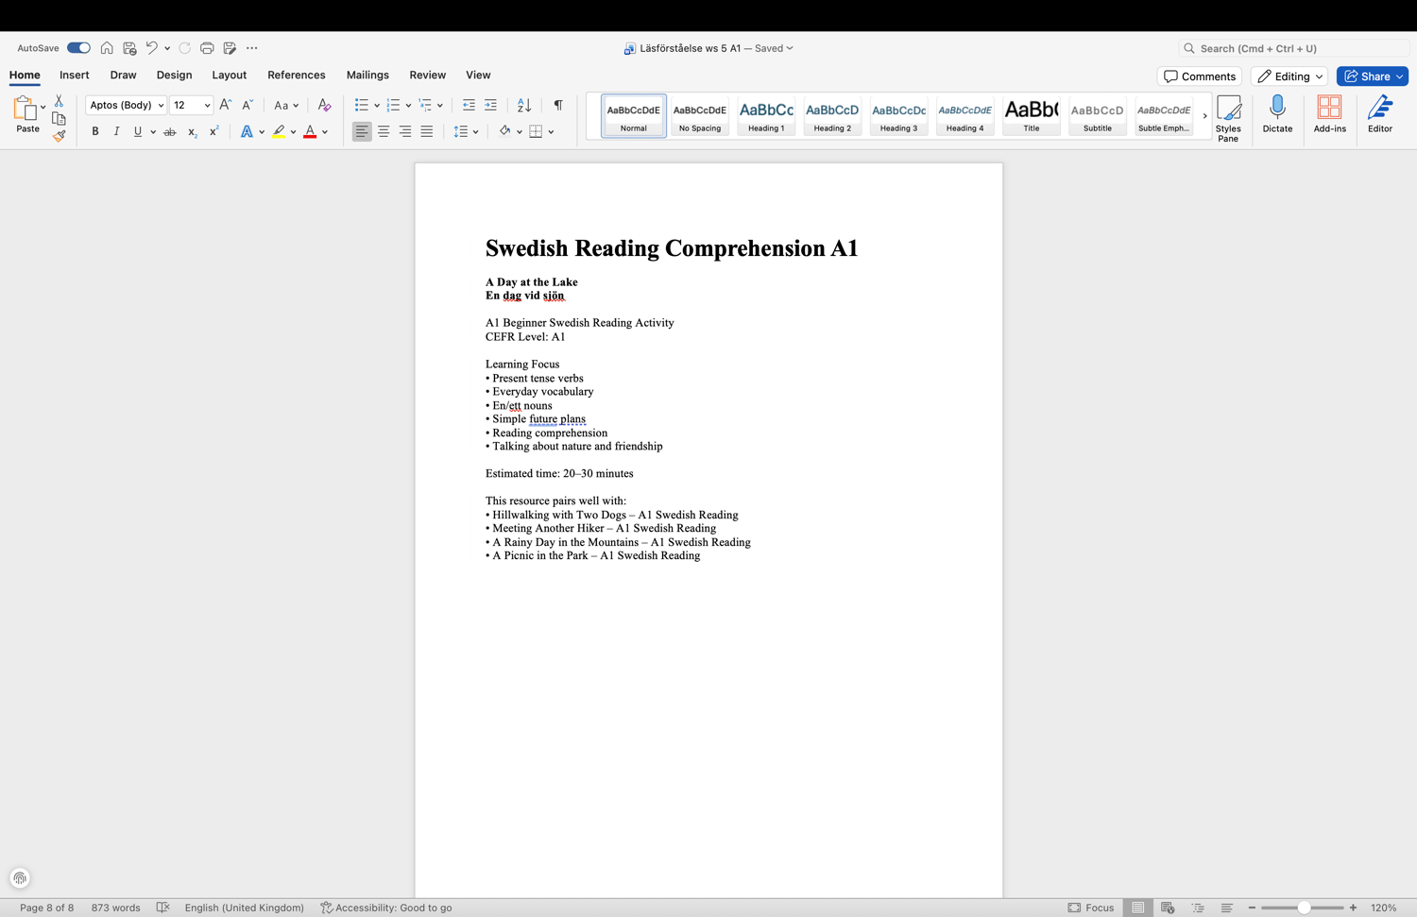This screenshot has width=1417, height=917.
Task: Open the Editor pen tool
Action: point(1380,115)
